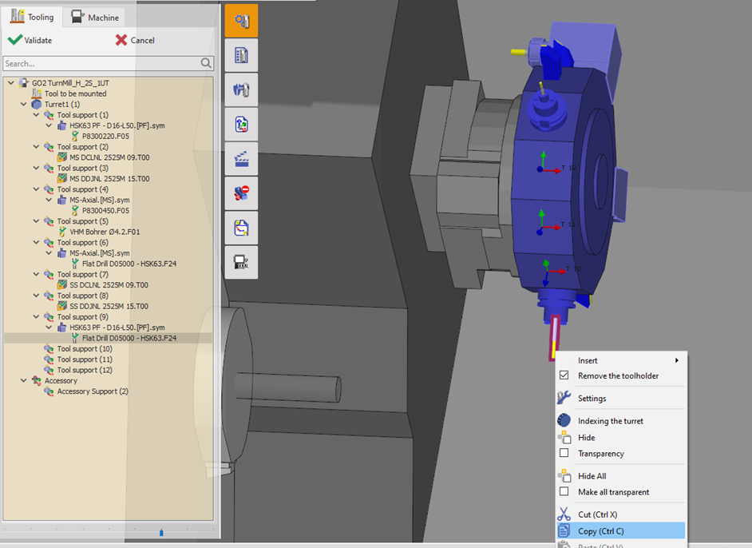
Task: Click the XML export icon at the sidebar bottom
Action: 240,262
